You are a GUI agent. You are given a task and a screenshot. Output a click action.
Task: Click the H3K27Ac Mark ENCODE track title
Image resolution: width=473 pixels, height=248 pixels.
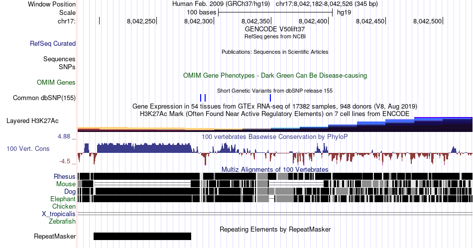[275, 114]
